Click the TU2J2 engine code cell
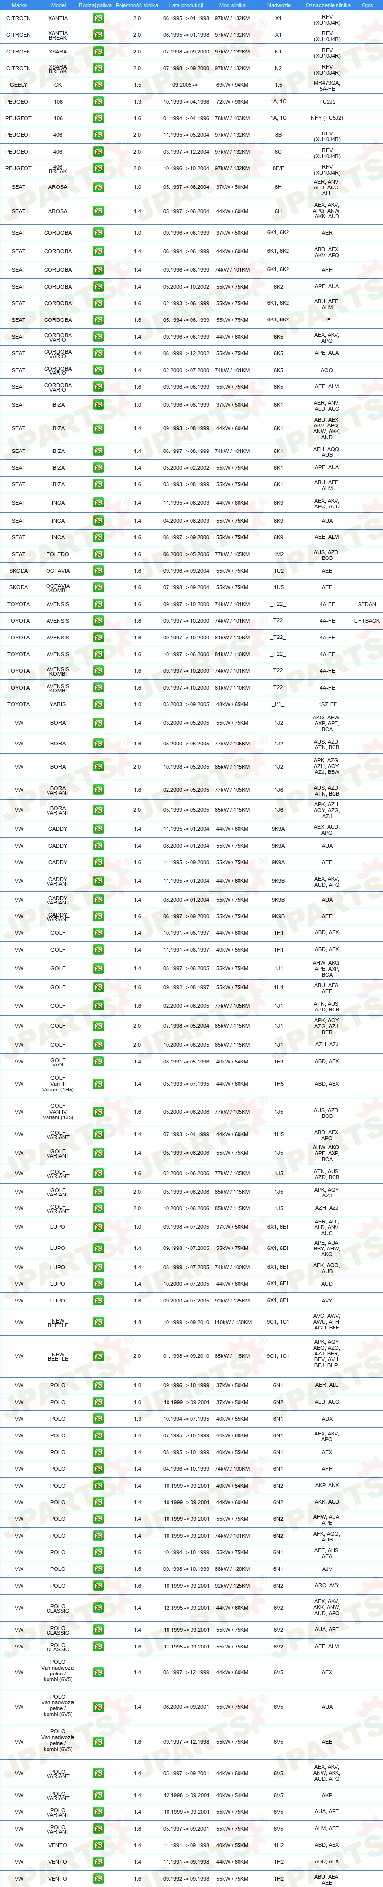The width and height of the screenshot is (383, 1887). (x=327, y=102)
